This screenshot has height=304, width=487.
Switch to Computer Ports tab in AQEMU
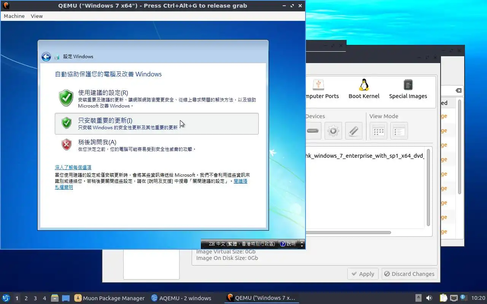(321, 89)
